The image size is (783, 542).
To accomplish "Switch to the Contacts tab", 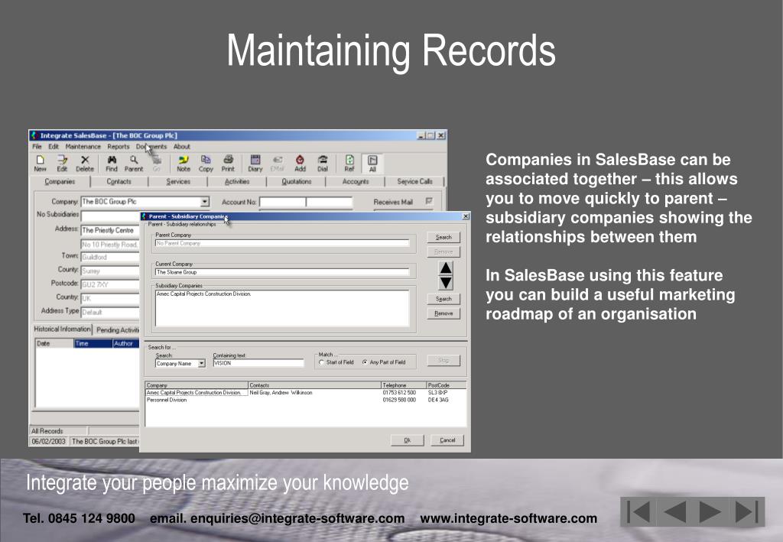I will [x=119, y=182].
